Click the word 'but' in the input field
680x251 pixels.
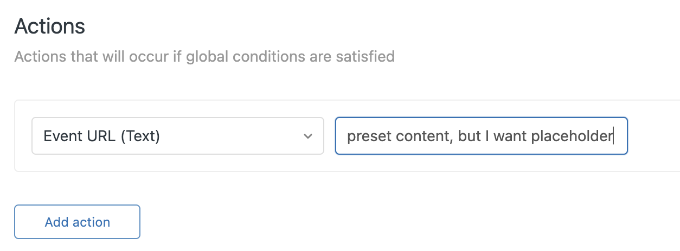point(470,136)
